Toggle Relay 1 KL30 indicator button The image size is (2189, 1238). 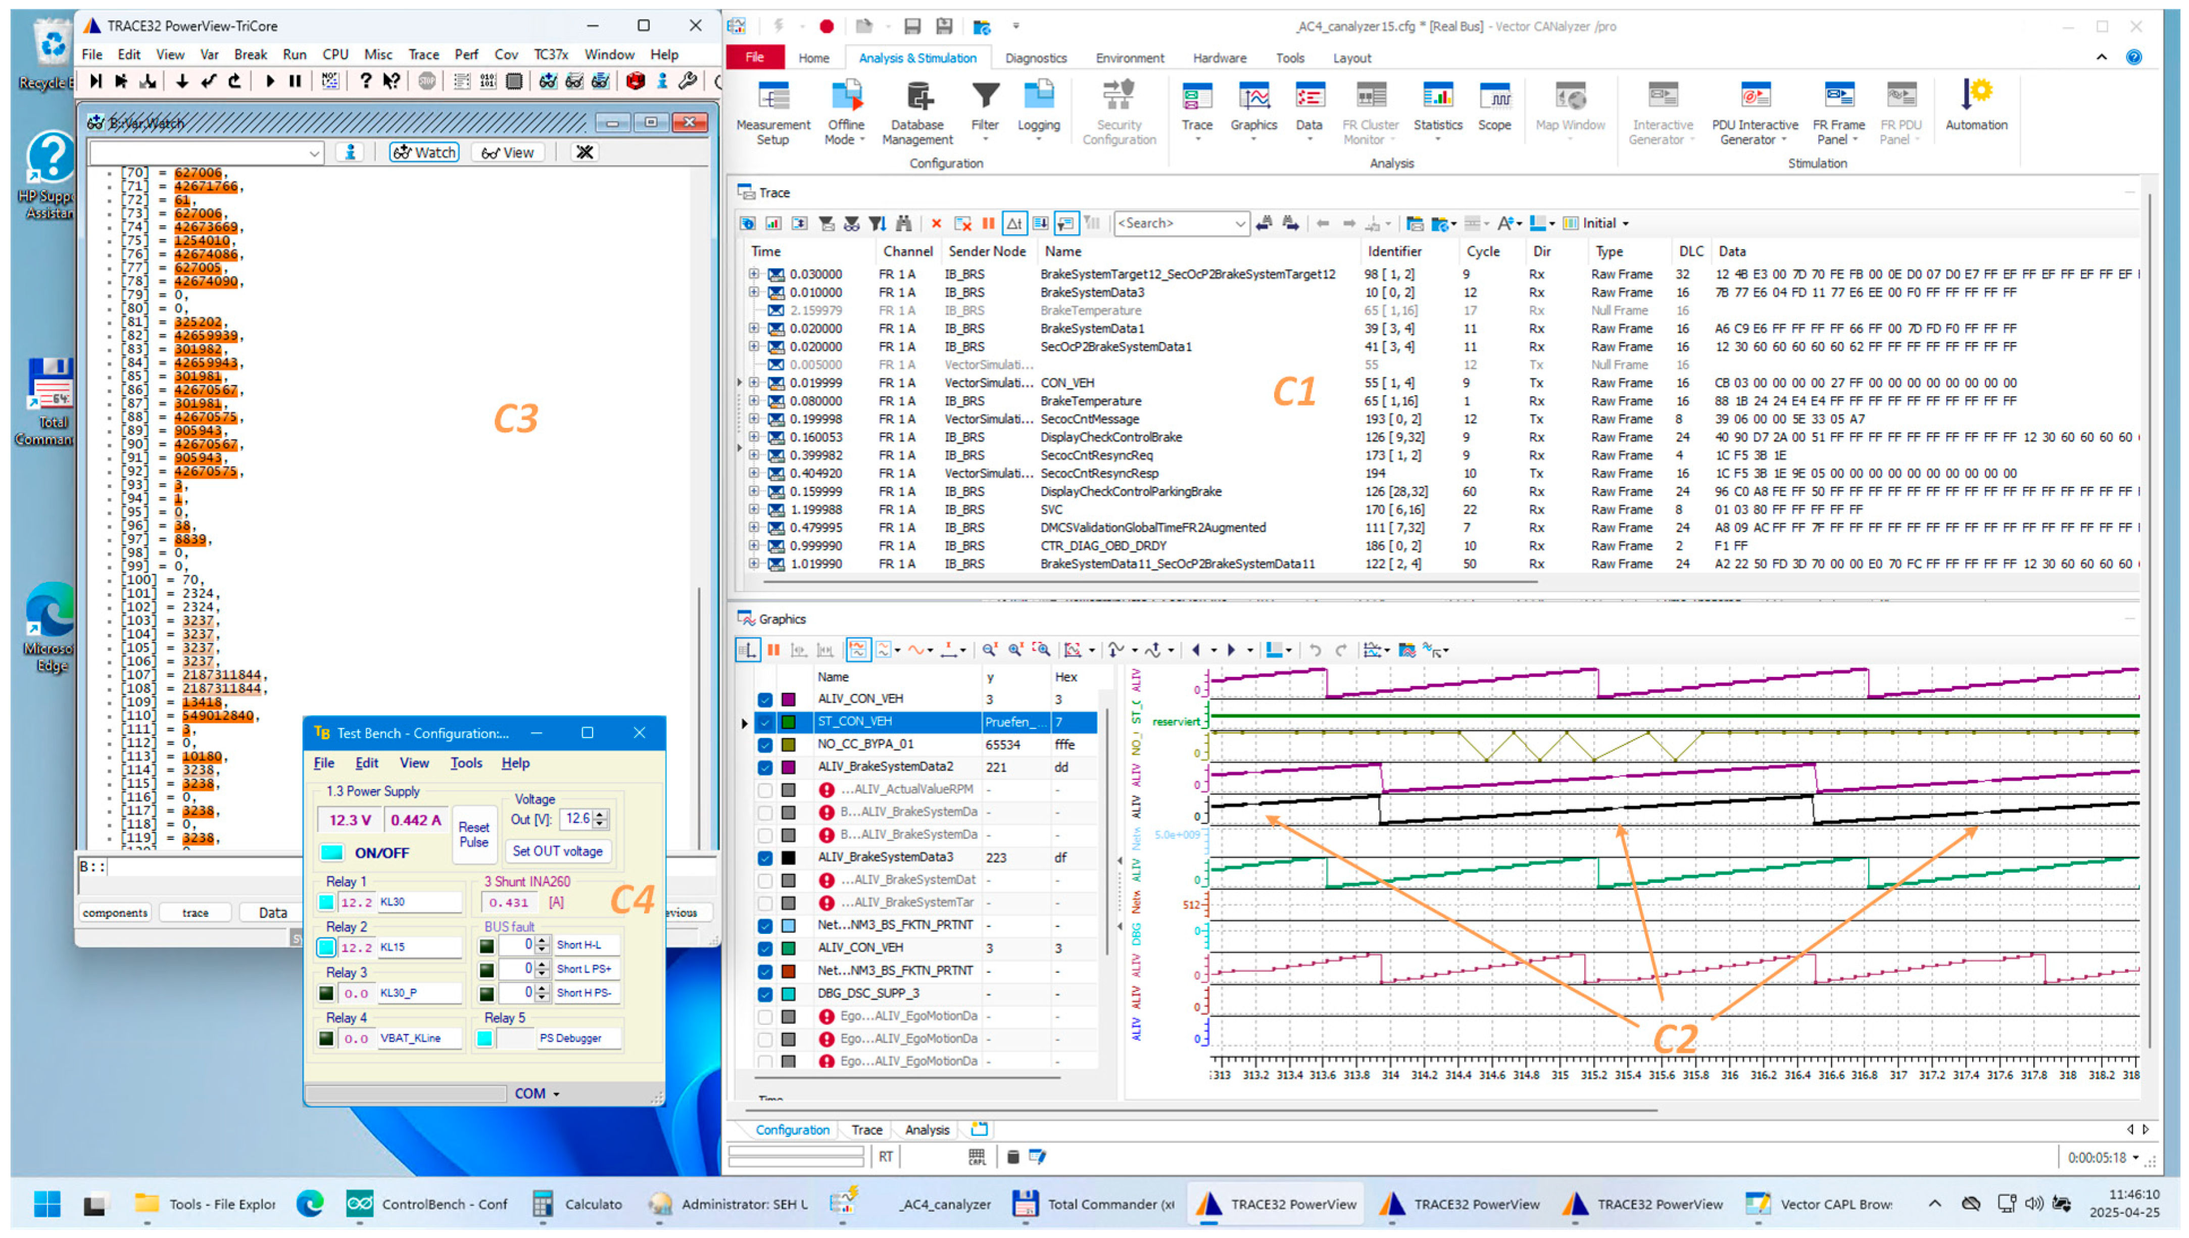point(326,902)
